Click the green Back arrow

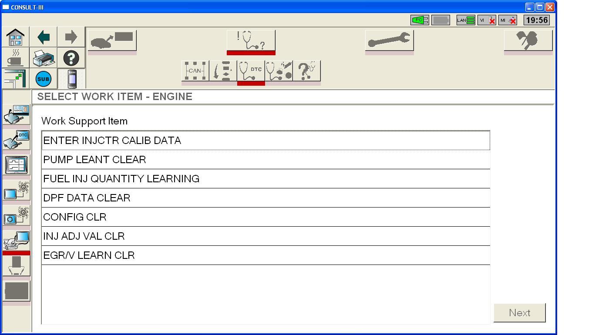[44, 37]
